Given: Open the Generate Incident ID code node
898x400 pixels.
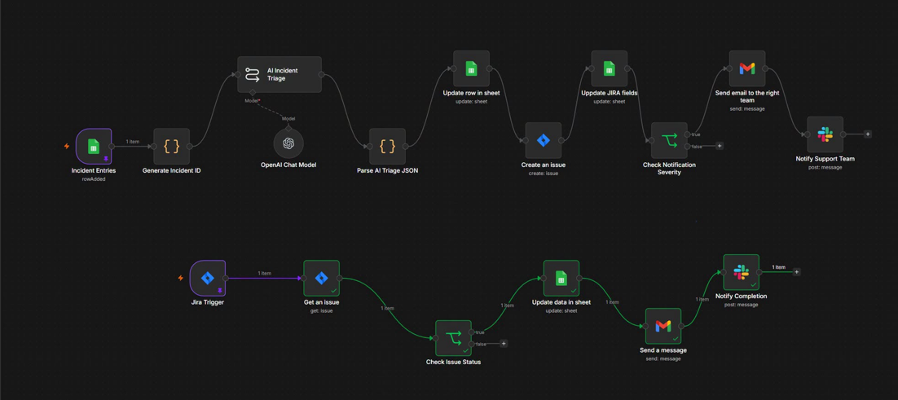Looking at the screenshot, I should click(x=171, y=146).
